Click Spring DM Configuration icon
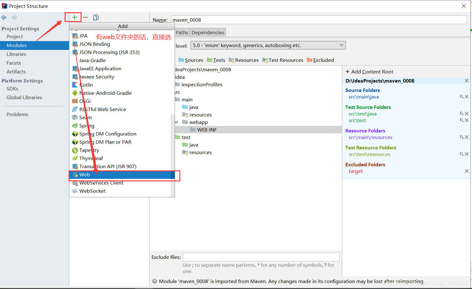This screenshot has height=289, width=472. point(75,134)
